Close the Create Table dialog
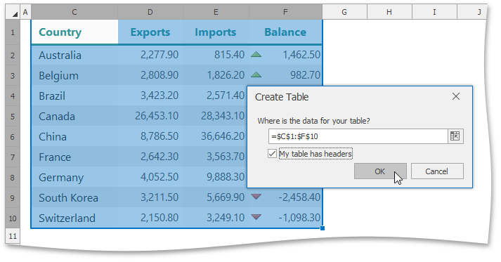The image size is (501, 262). pos(456,96)
